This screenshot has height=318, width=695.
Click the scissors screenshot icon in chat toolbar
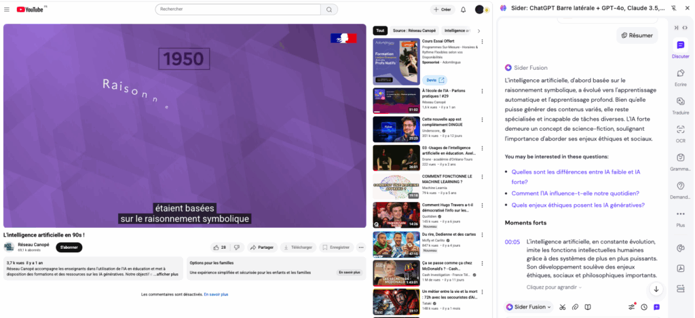coord(563,306)
